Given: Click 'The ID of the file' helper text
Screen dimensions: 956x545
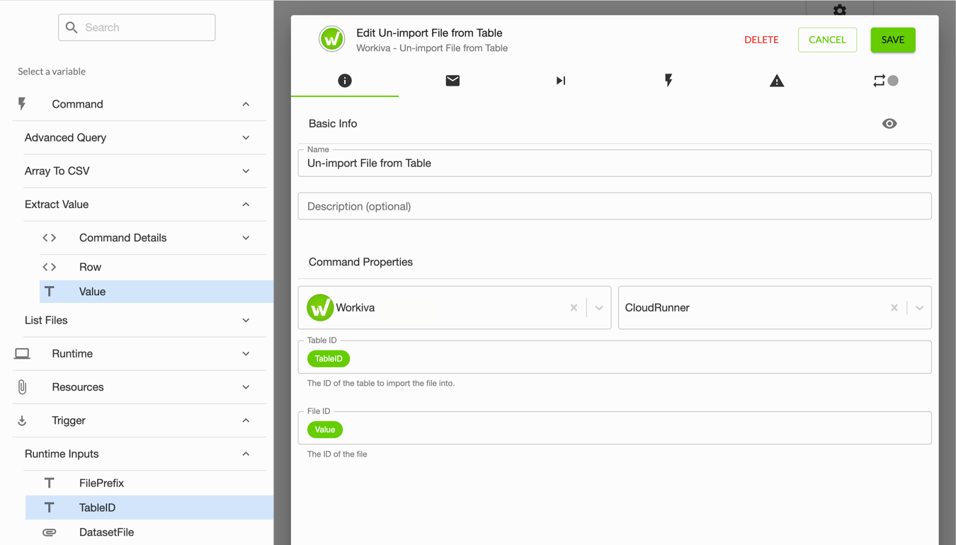Looking at the screenshot, I should pyautogui.click(x=337, y=454).
